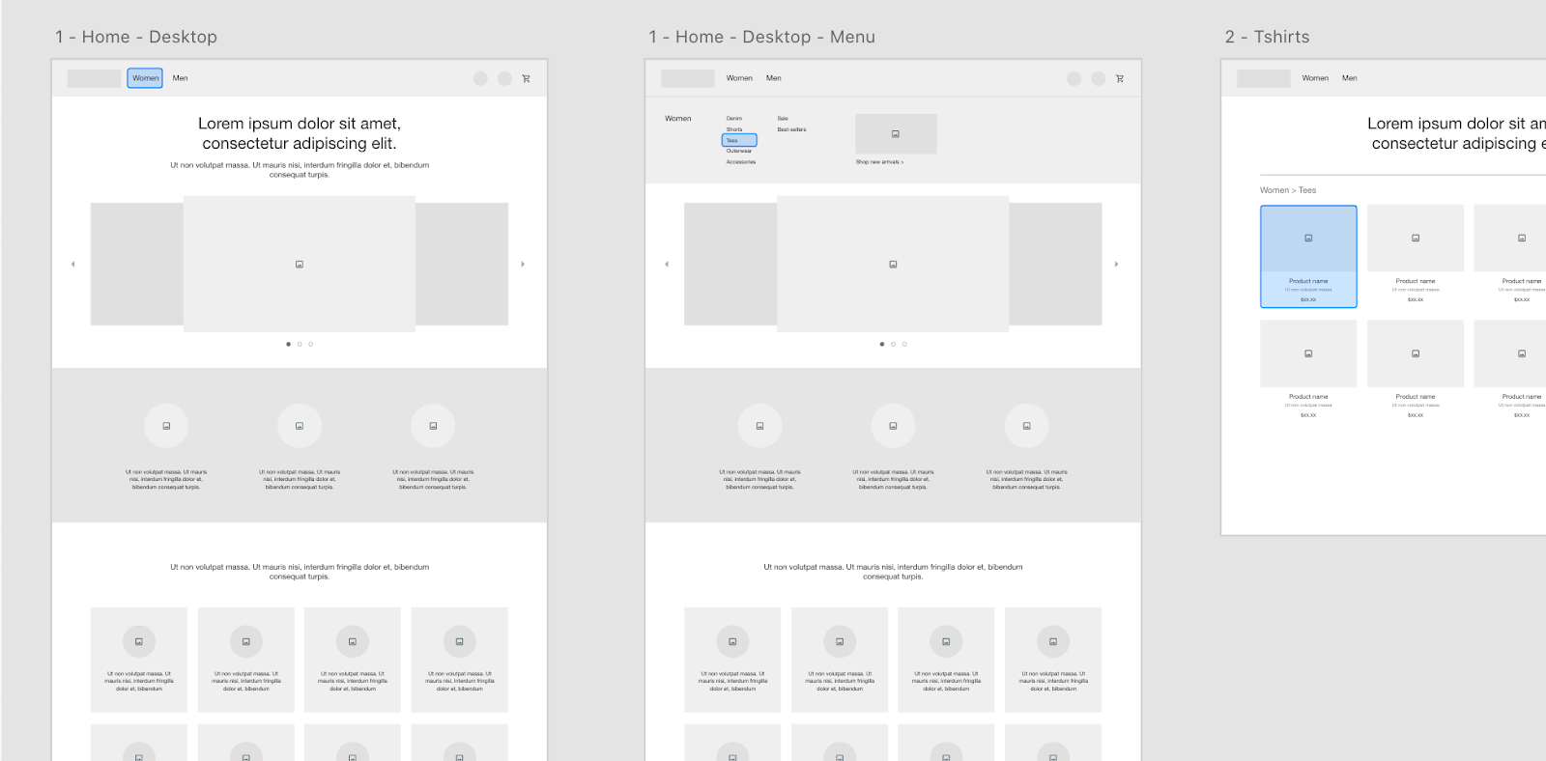Click carousel right arrow in Home - Desktop artboard
The width and height of the screenshot is (1546, 761).
click(x=523, y=264)
